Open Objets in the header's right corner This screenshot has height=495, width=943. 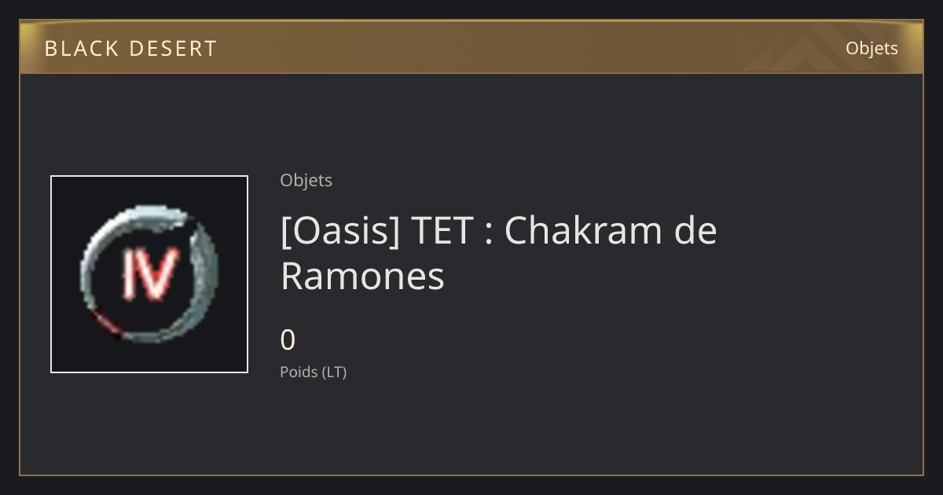pyautogui.click(x=871, y=49)
